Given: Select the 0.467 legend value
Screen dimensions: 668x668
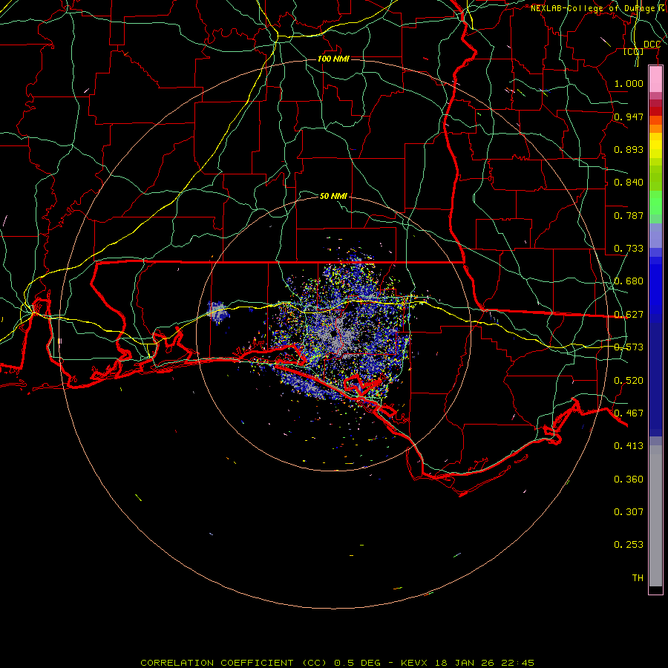Looking at the screenshot, I should tap(629, 413).
